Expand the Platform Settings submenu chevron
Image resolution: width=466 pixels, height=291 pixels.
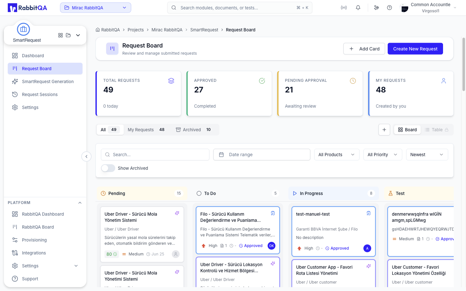[76, 266]
